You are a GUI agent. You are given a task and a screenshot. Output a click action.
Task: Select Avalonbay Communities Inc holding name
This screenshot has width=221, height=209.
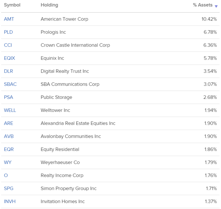click(x=71, y=137)
